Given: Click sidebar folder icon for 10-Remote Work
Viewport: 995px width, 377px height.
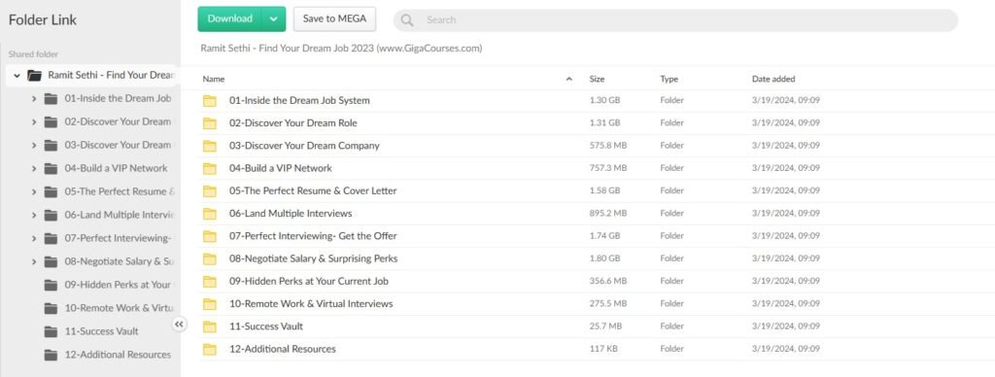Looking at the screenshot, I should (x=51, y=308).
